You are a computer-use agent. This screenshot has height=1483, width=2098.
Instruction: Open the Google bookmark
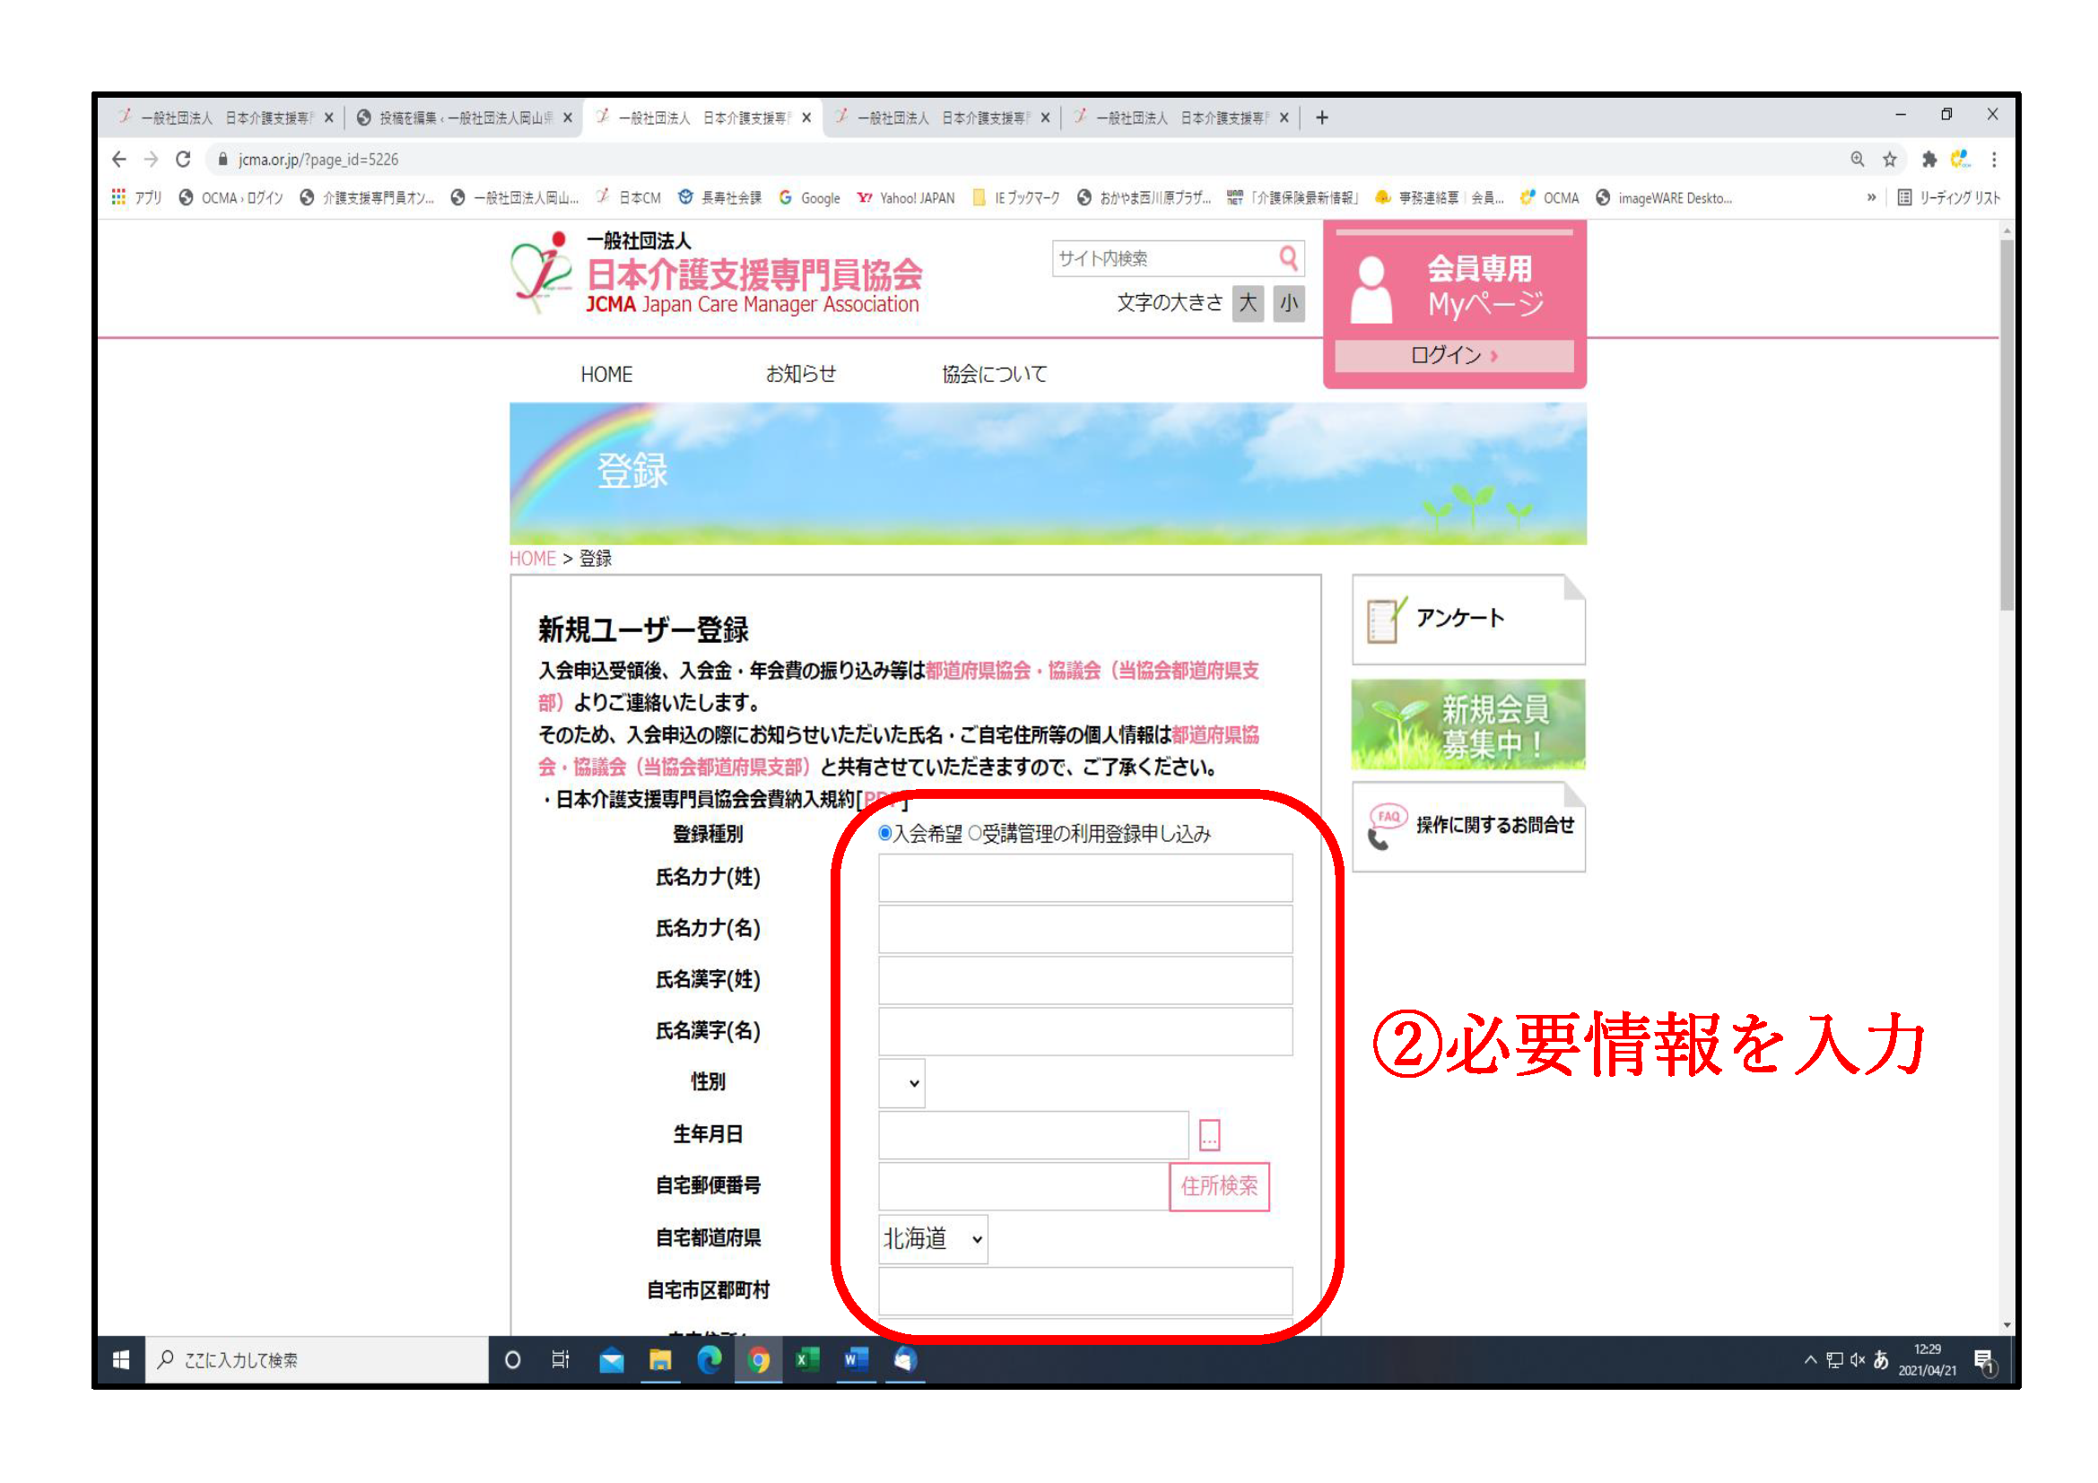pyautogui.click(x=810, y=197)
